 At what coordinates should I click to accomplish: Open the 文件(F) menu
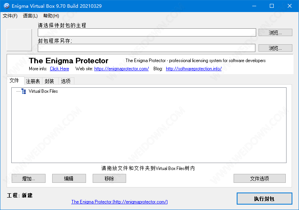[10, 16]
